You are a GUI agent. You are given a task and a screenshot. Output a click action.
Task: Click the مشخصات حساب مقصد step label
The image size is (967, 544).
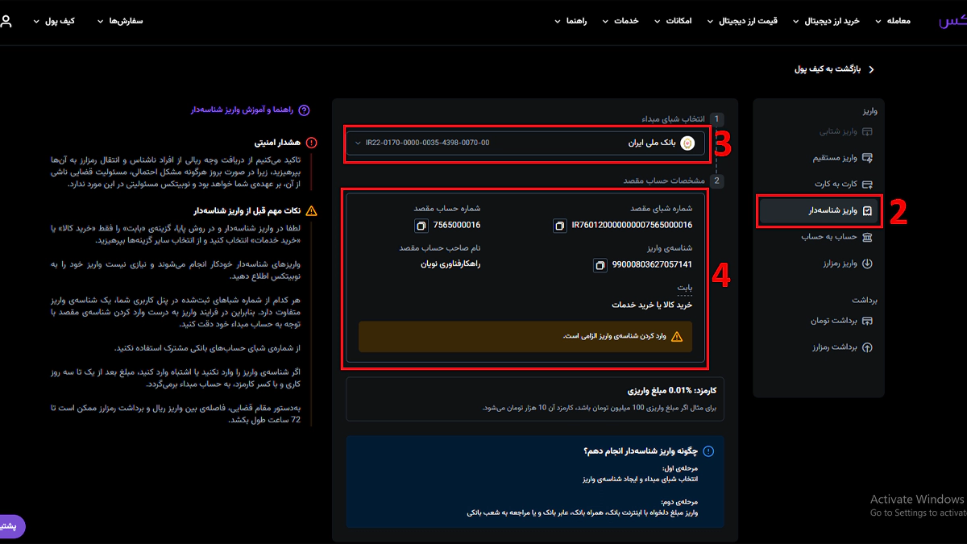665,181
